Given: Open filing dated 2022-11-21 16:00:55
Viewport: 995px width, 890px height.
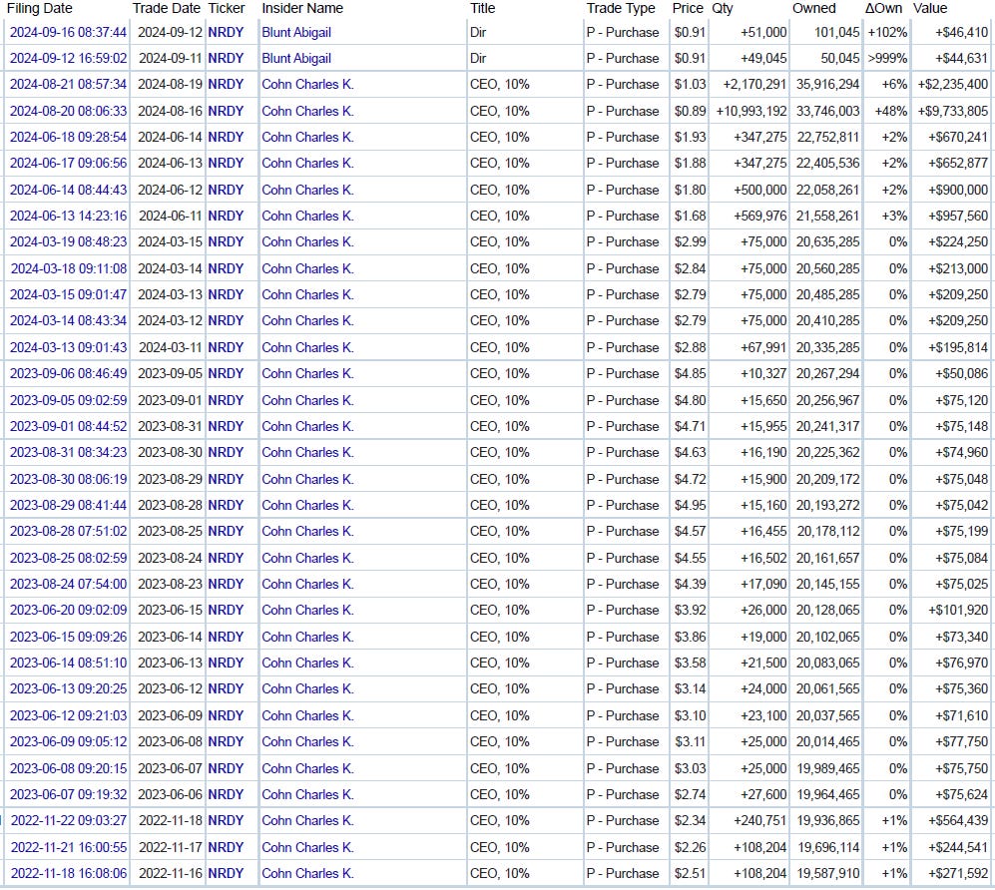Looking at the screenshot, I should point(69,847).
